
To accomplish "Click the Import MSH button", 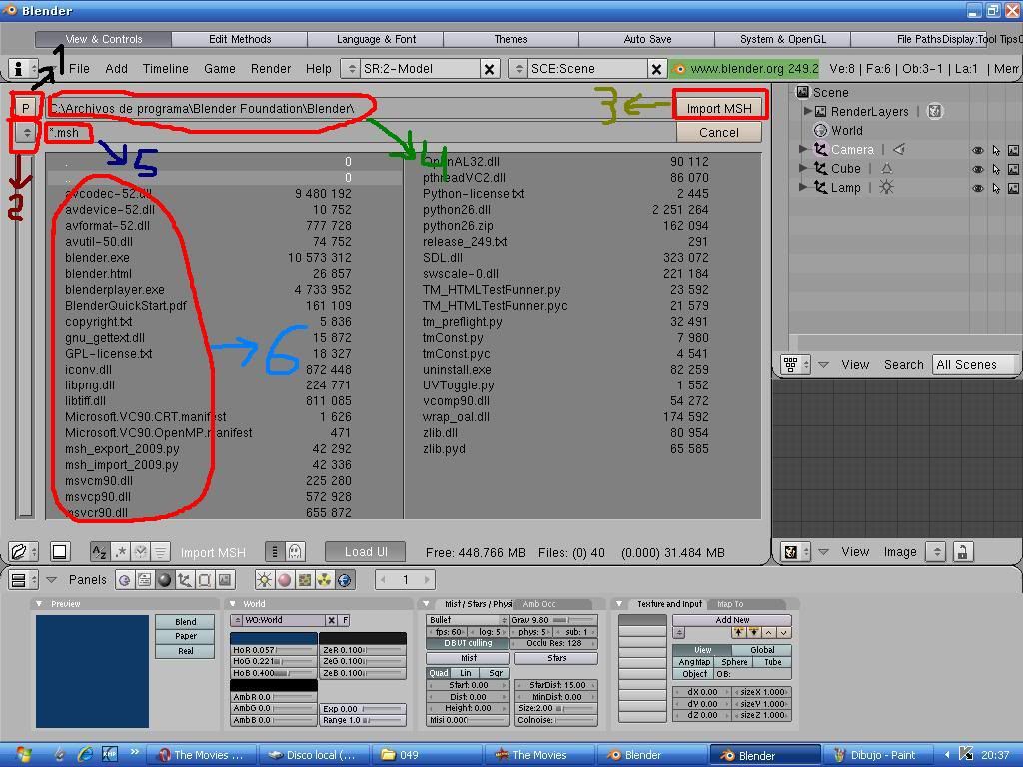I will click(719, 108).
